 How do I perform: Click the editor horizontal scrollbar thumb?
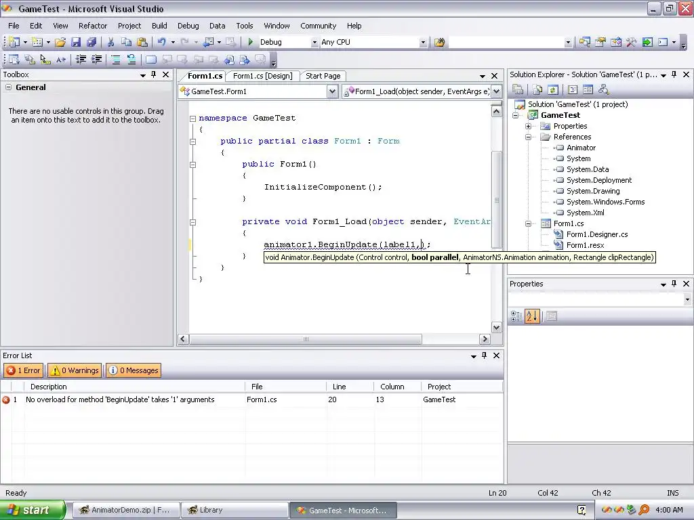(306, 339)
